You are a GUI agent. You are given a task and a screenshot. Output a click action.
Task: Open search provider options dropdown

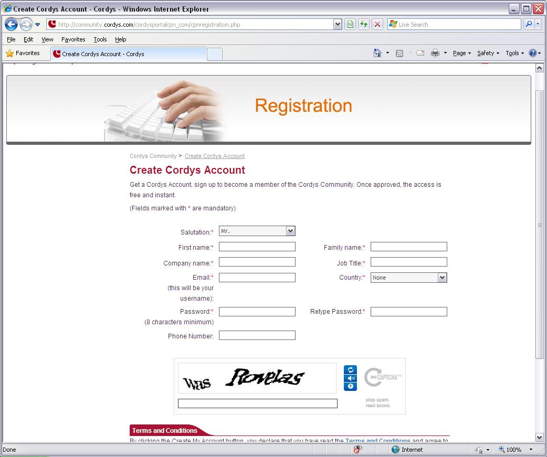click(x=538, y=25)
